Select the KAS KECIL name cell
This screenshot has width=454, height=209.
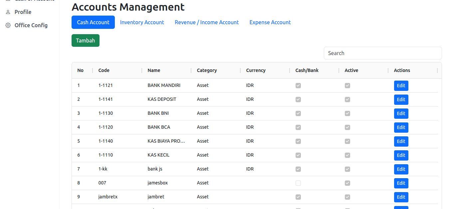(x=158, y=155)
